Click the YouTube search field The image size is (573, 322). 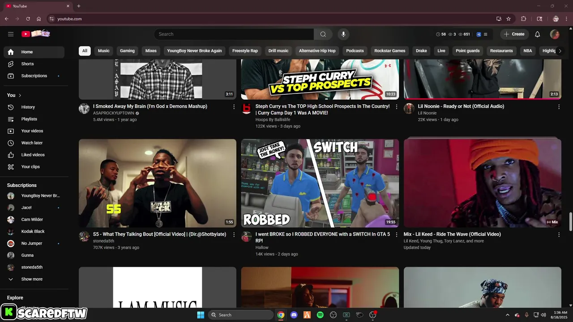(234, 34)
